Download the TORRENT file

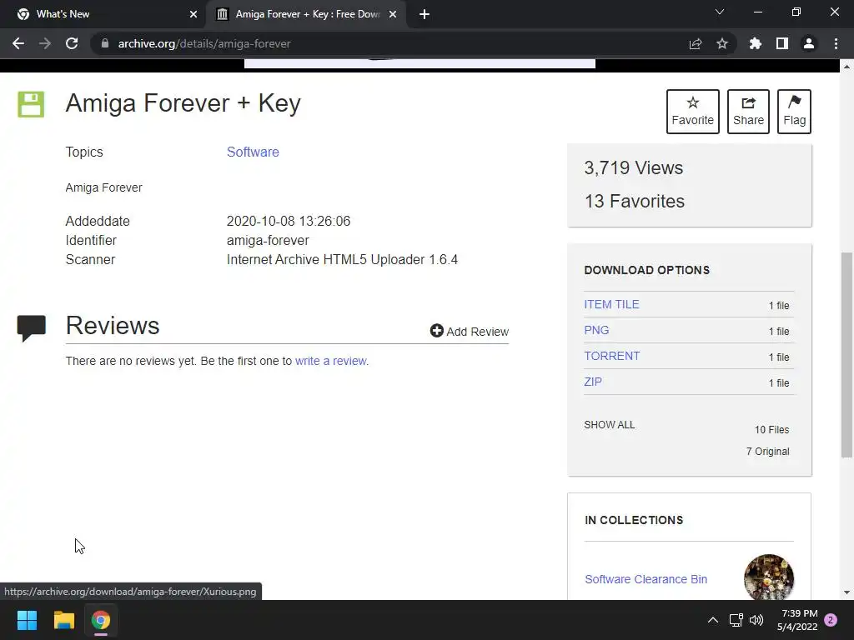612,356
